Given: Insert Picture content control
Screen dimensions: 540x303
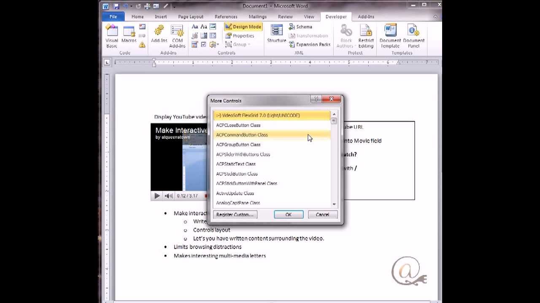Looking at the screenshot, I should (x=213, y=27).
